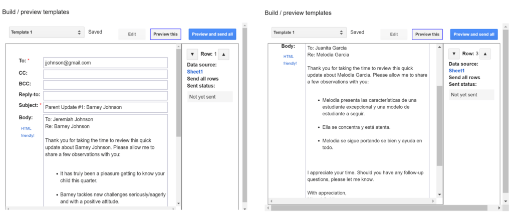The image size is (513, 217).
Task: Click row up arrow beside Row: 3
Action: (x=485, y=54)
